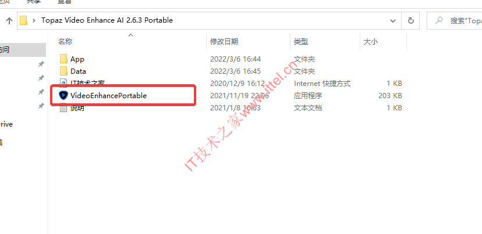Sort files by the 名称 column
Screen dimensions: 482x234
[x=65, y=42]
